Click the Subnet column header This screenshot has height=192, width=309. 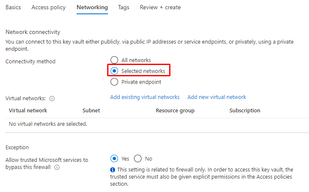[x=91, y=111]
